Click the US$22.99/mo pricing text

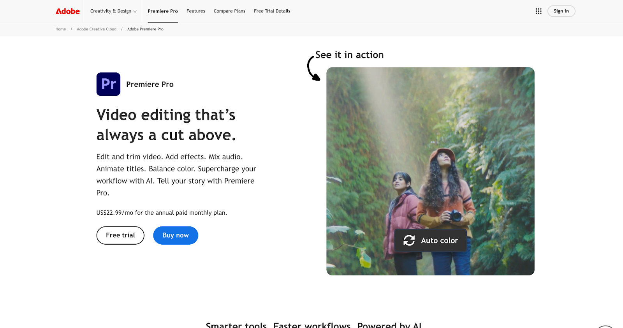(162, 213)
